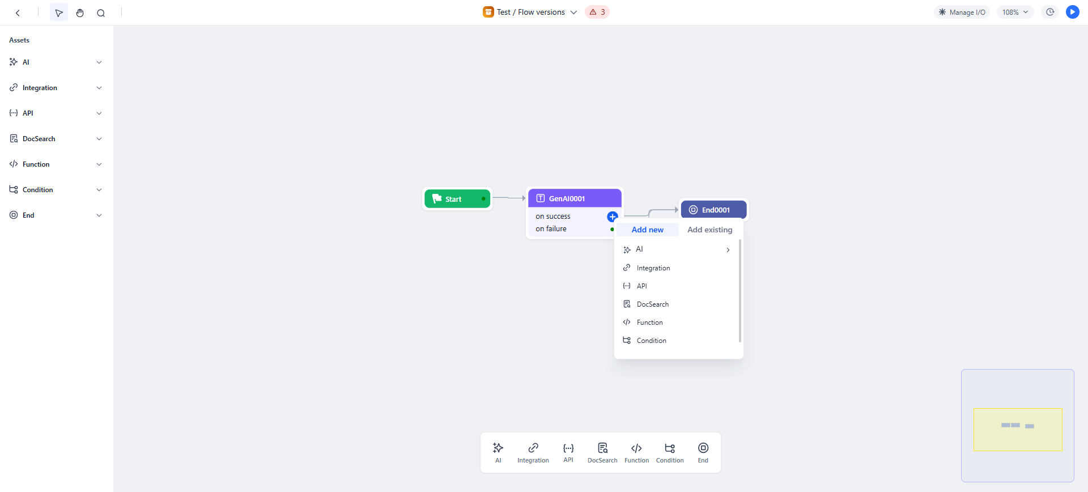The image size is (1088, 492).
Task: Run the flow with play button
Action: pos(1072,12)
